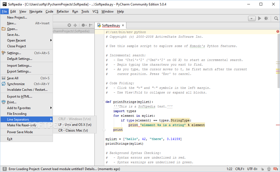Place cursor on 'import types' line
Screen dimensions: 280x172
(x=125, y=111)
